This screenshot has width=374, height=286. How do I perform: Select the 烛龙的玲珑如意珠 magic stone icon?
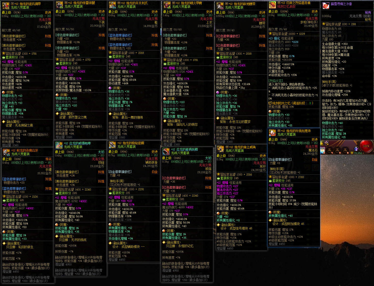tap(272, 133)
